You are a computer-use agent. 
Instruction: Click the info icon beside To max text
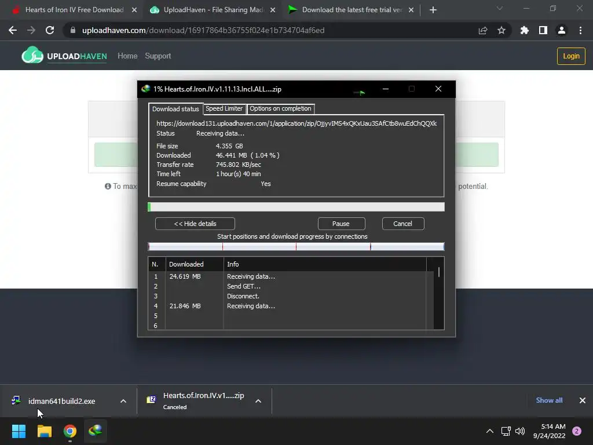[x=108, y=186]
